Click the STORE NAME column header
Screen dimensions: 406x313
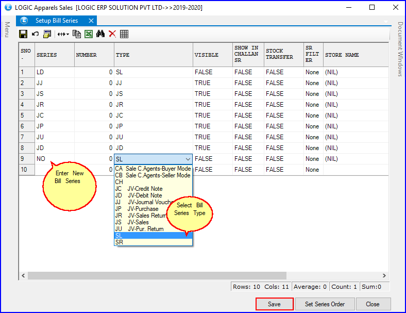[356, 55]
